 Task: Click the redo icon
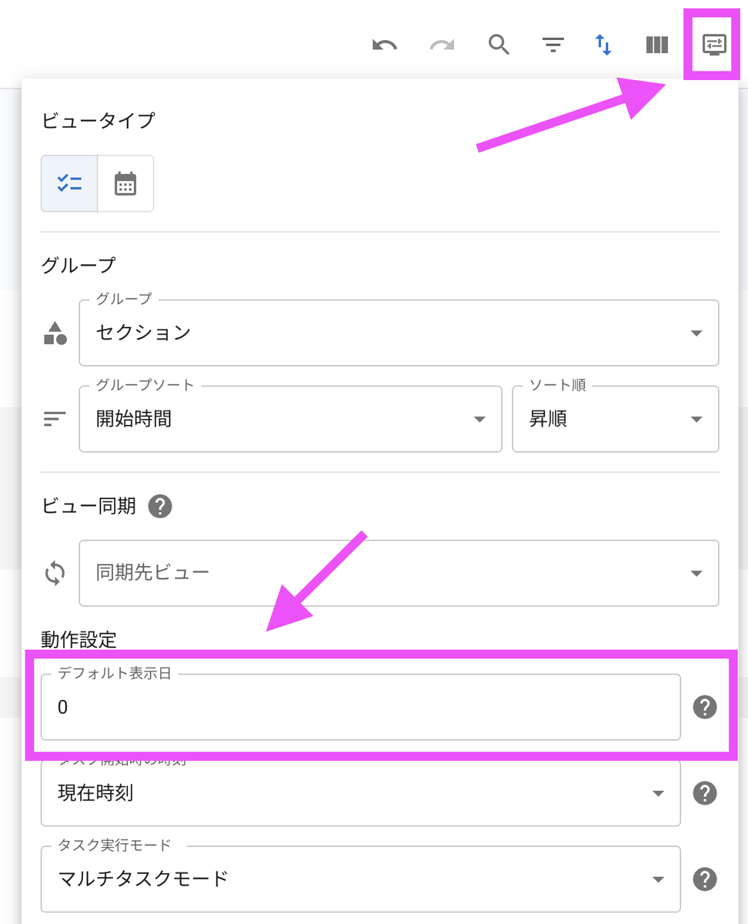coord(442,45)
